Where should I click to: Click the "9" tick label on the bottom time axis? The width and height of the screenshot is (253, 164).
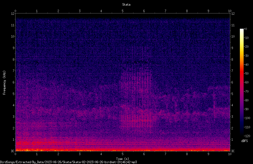tap(208, 154)
